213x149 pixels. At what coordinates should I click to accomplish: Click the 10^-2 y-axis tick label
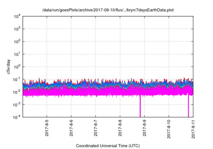17,92
